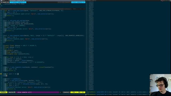This screenshot has width=171, height=96.
Task: Click the bottom shell prompt in the right terminal
Action: [x=118, y=95]
